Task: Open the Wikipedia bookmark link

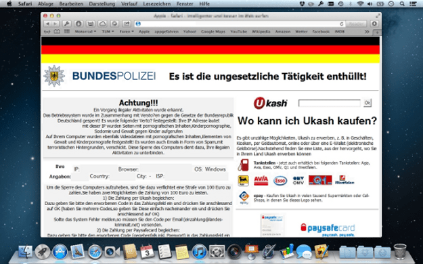Action: click(261, 32)
